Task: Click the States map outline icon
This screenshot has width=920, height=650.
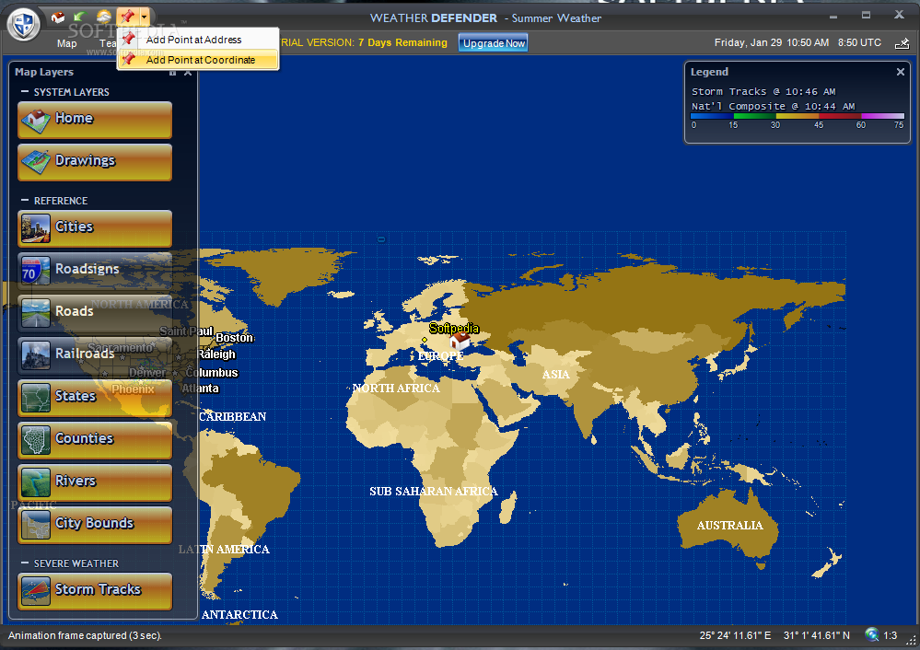Action: coord(36,399)
